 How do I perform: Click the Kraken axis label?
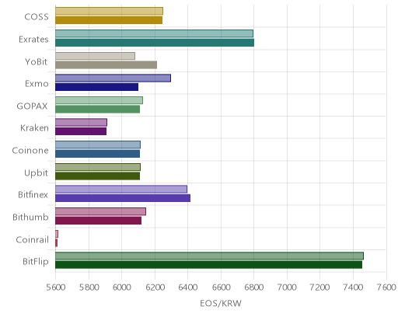click(x=34, y=128)
